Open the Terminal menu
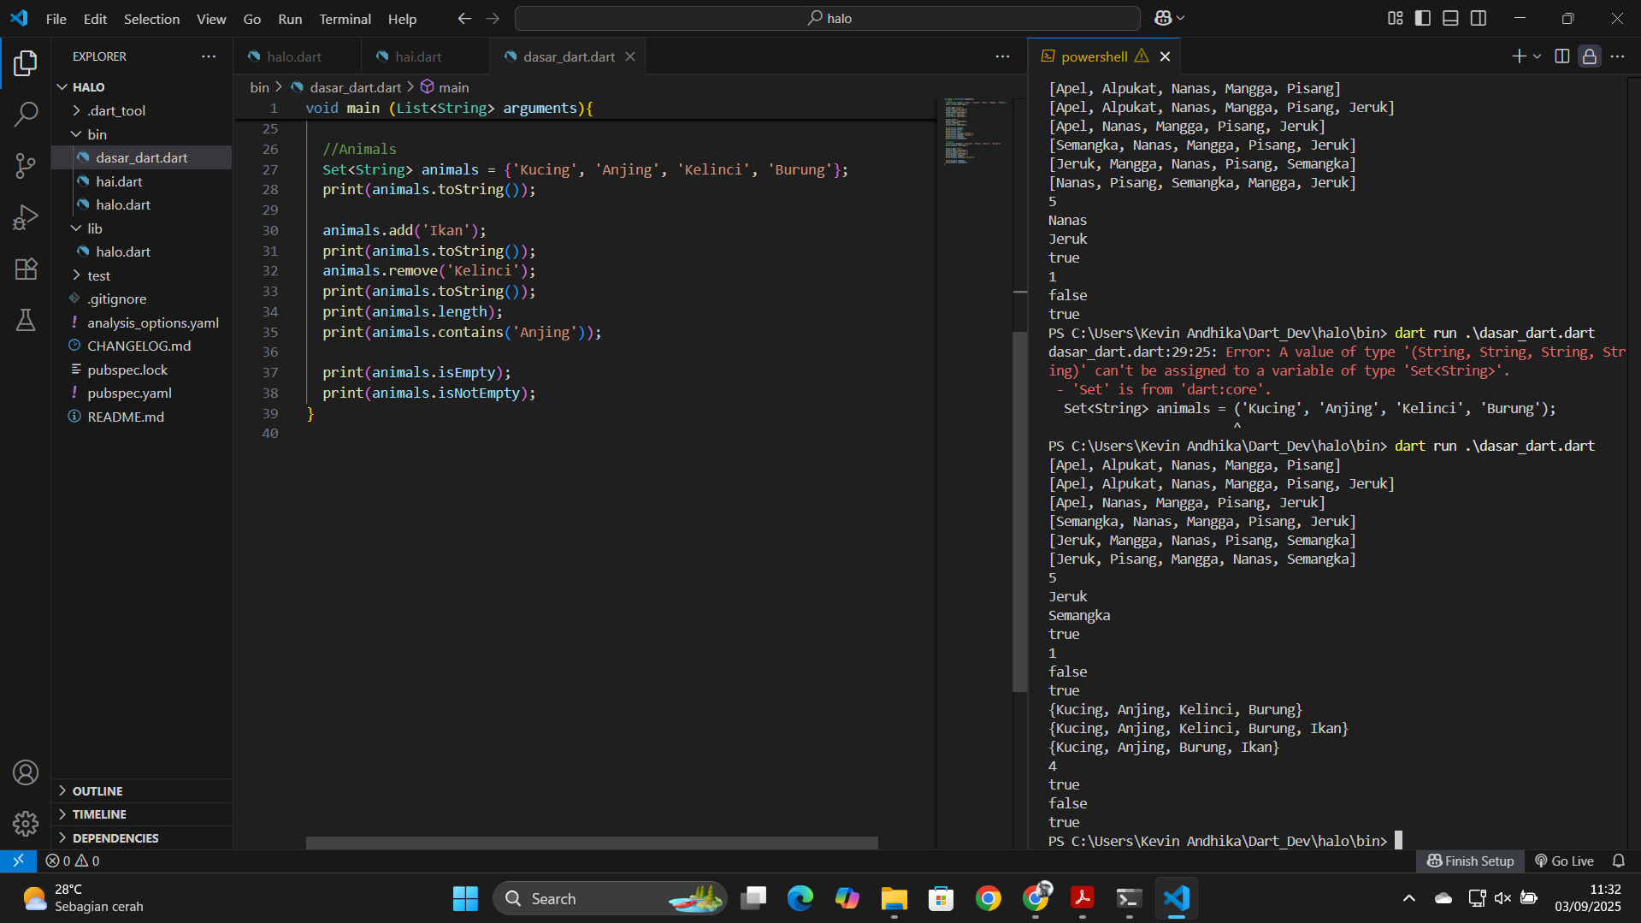Viewport: 1641px width, 923px height. (x=345, y=19)
